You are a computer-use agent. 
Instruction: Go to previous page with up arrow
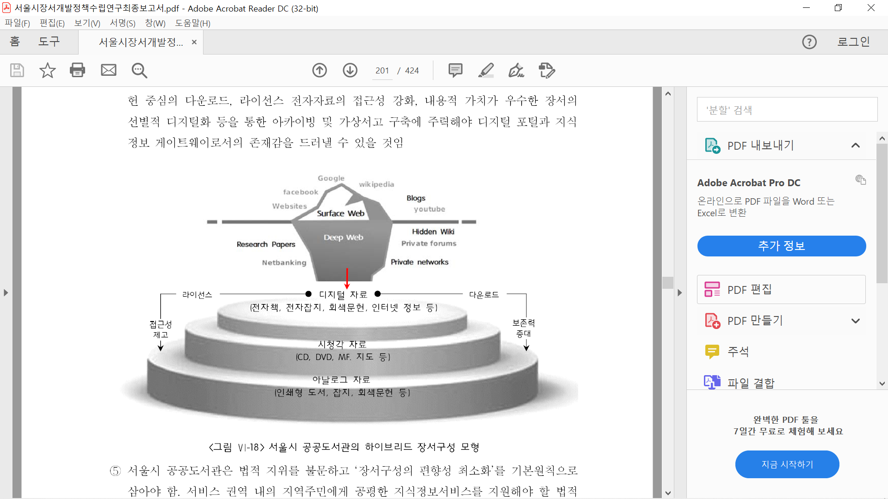[x=320, y=70]
